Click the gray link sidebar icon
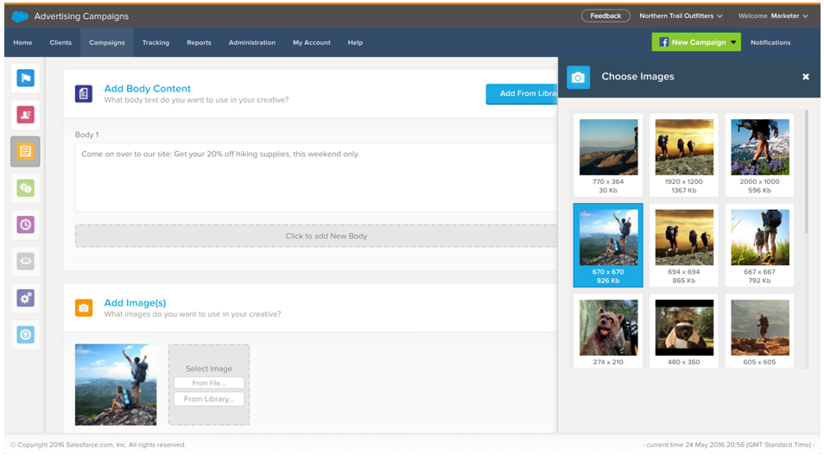This screenshot has height=474, width=824. coord(25,261)
